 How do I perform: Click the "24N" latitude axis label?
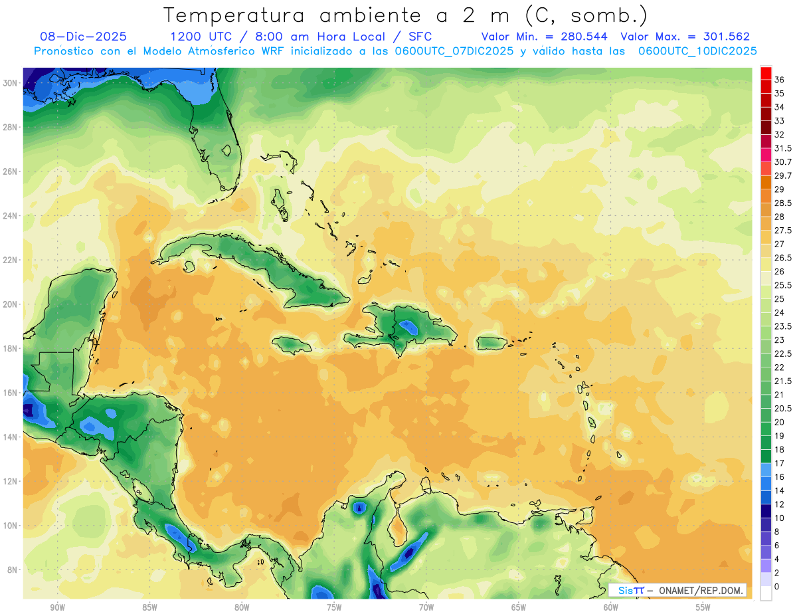coord(11,216)
